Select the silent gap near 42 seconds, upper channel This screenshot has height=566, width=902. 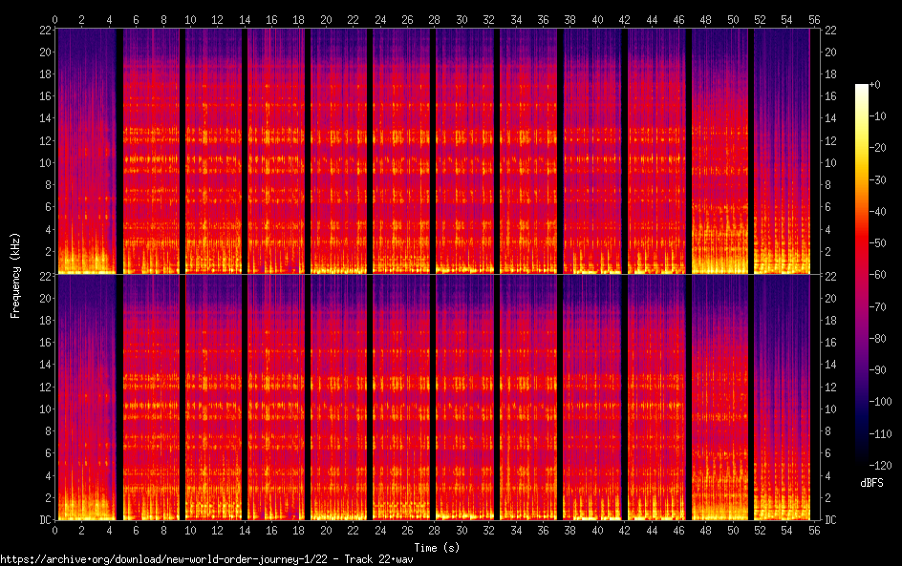point(625,151)
